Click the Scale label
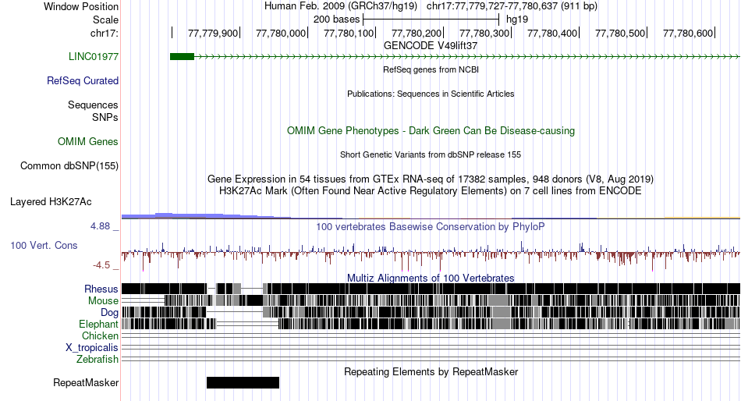This screenshot has width=741, height=401. coord(105,20)
